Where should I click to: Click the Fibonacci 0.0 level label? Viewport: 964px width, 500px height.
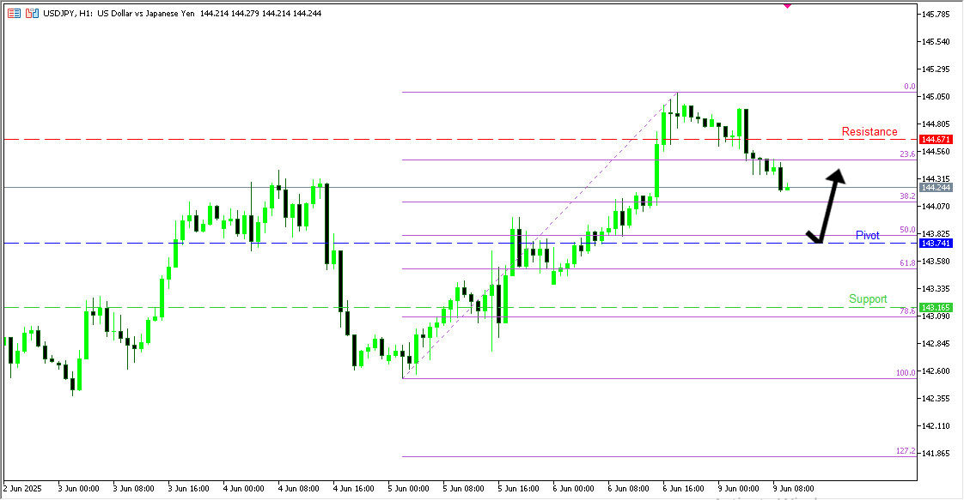point(909,87)
